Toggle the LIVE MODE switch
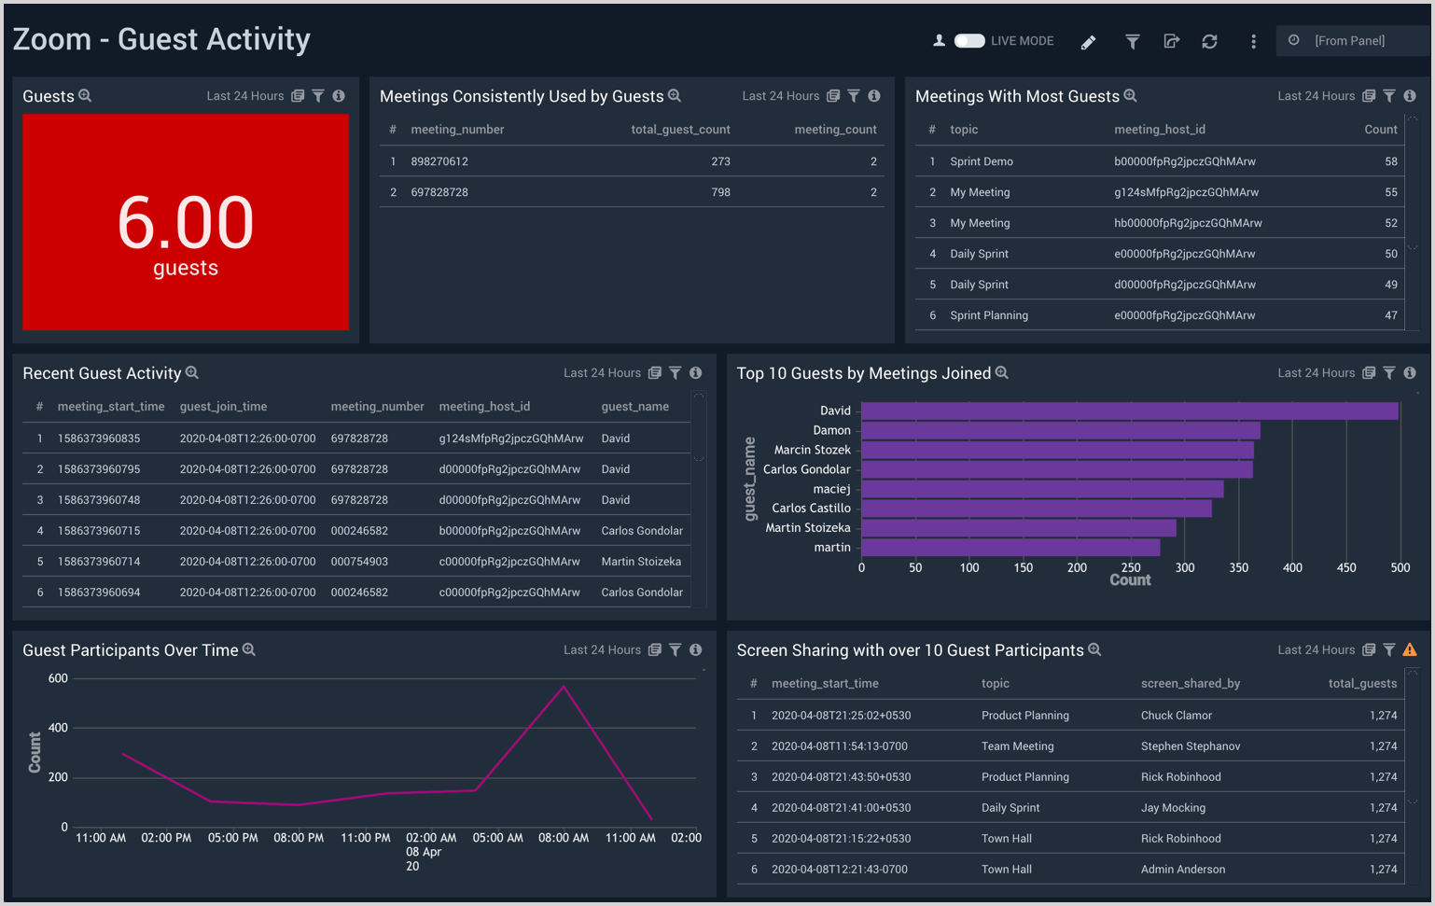 [969, 40]
